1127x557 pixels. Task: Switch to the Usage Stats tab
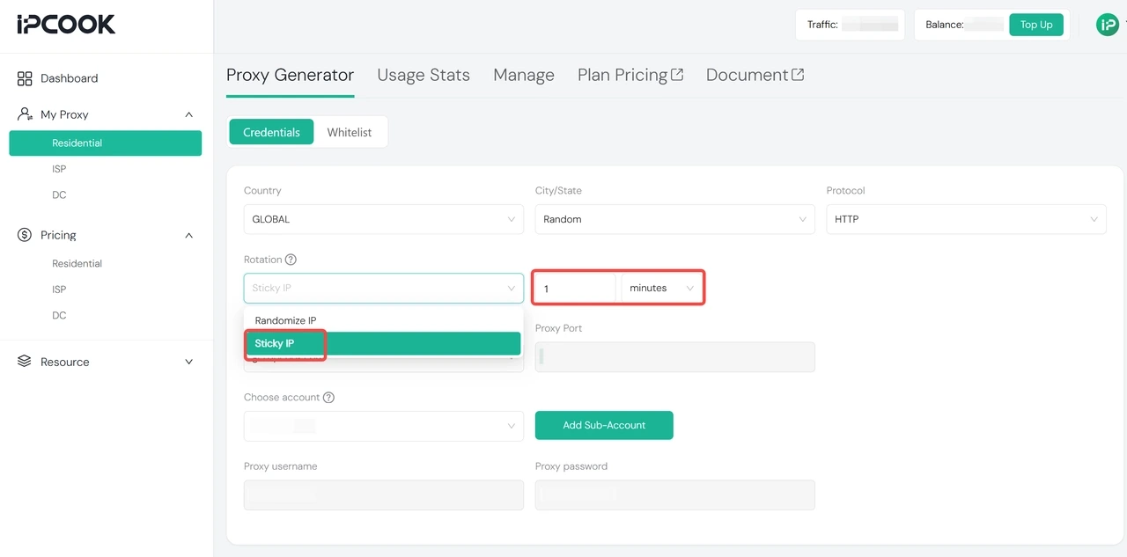pyautogui.click(x=424, y=75)
